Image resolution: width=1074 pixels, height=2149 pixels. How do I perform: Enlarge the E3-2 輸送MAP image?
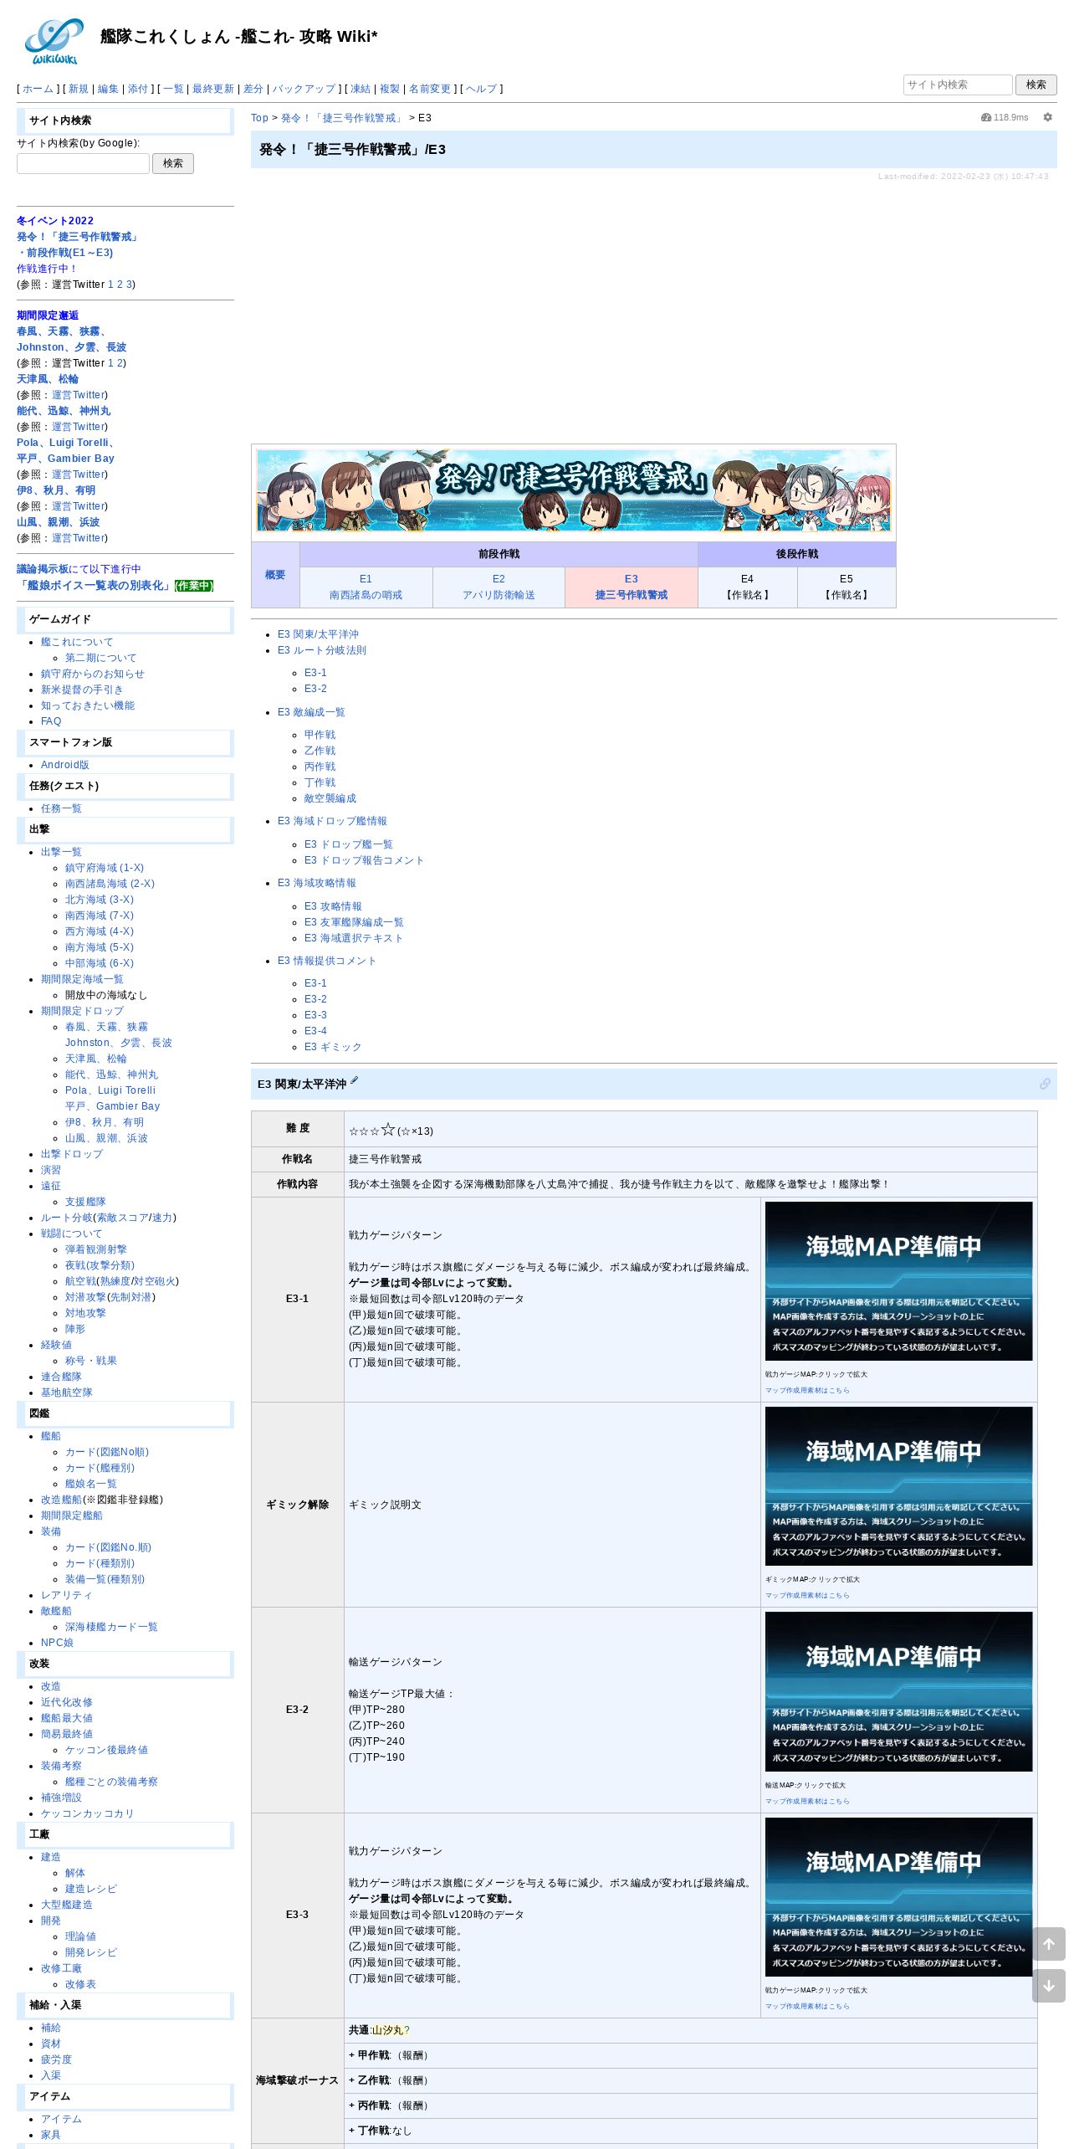tap(898, 1691)
